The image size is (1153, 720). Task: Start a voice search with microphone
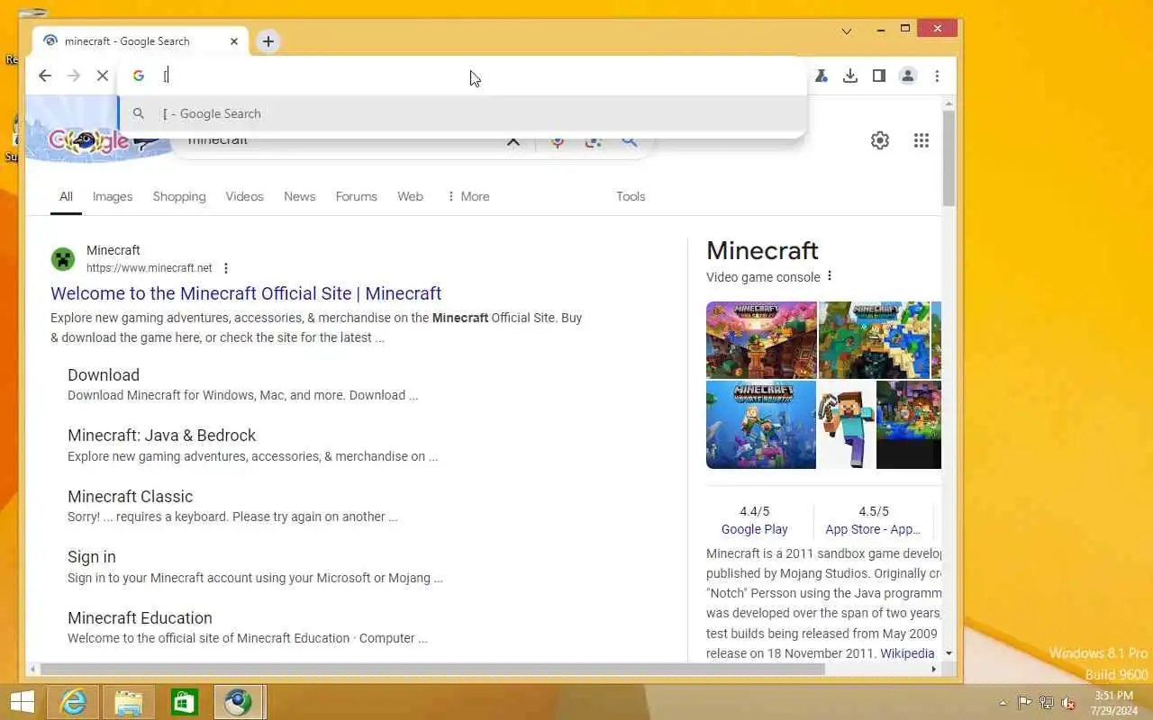tap(558, 142)
